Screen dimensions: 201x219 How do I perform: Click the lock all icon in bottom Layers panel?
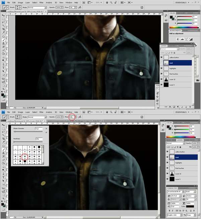(180, 147)
